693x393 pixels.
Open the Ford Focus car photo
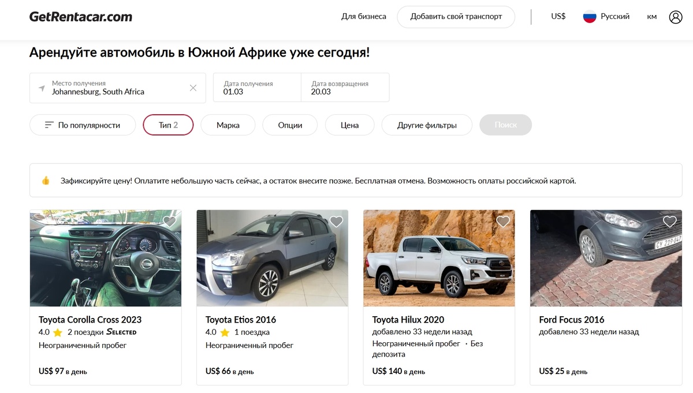pyautogui.click(x=606, y=258)
